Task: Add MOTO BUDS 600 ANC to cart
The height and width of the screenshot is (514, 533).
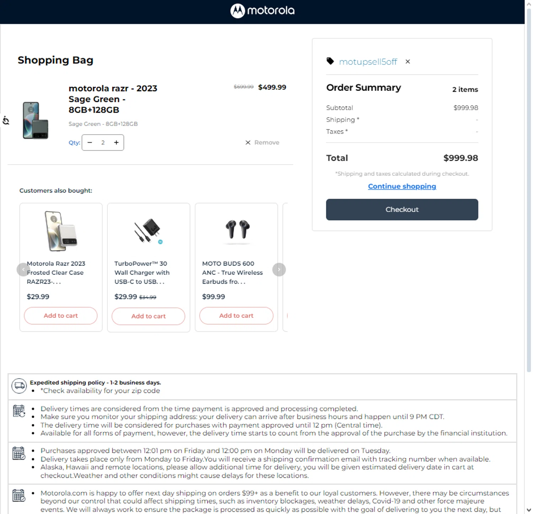Action: click(x=236, y=316)
